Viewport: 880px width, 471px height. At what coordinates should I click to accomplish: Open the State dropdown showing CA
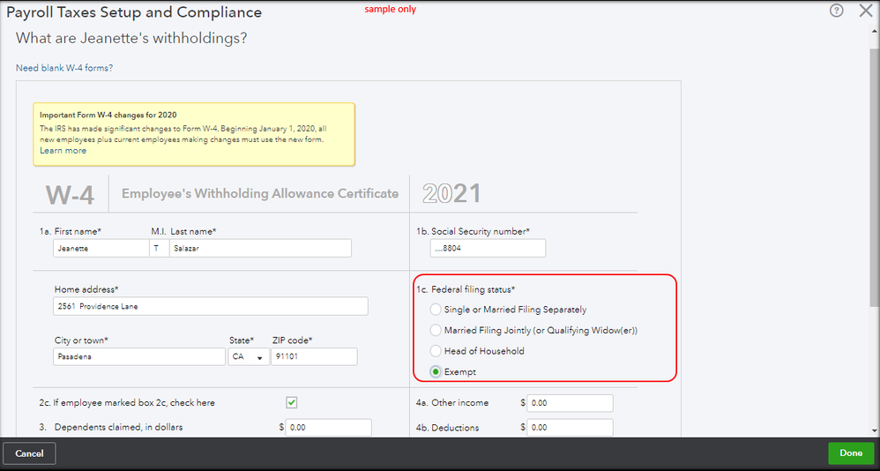tap(249, 356)
